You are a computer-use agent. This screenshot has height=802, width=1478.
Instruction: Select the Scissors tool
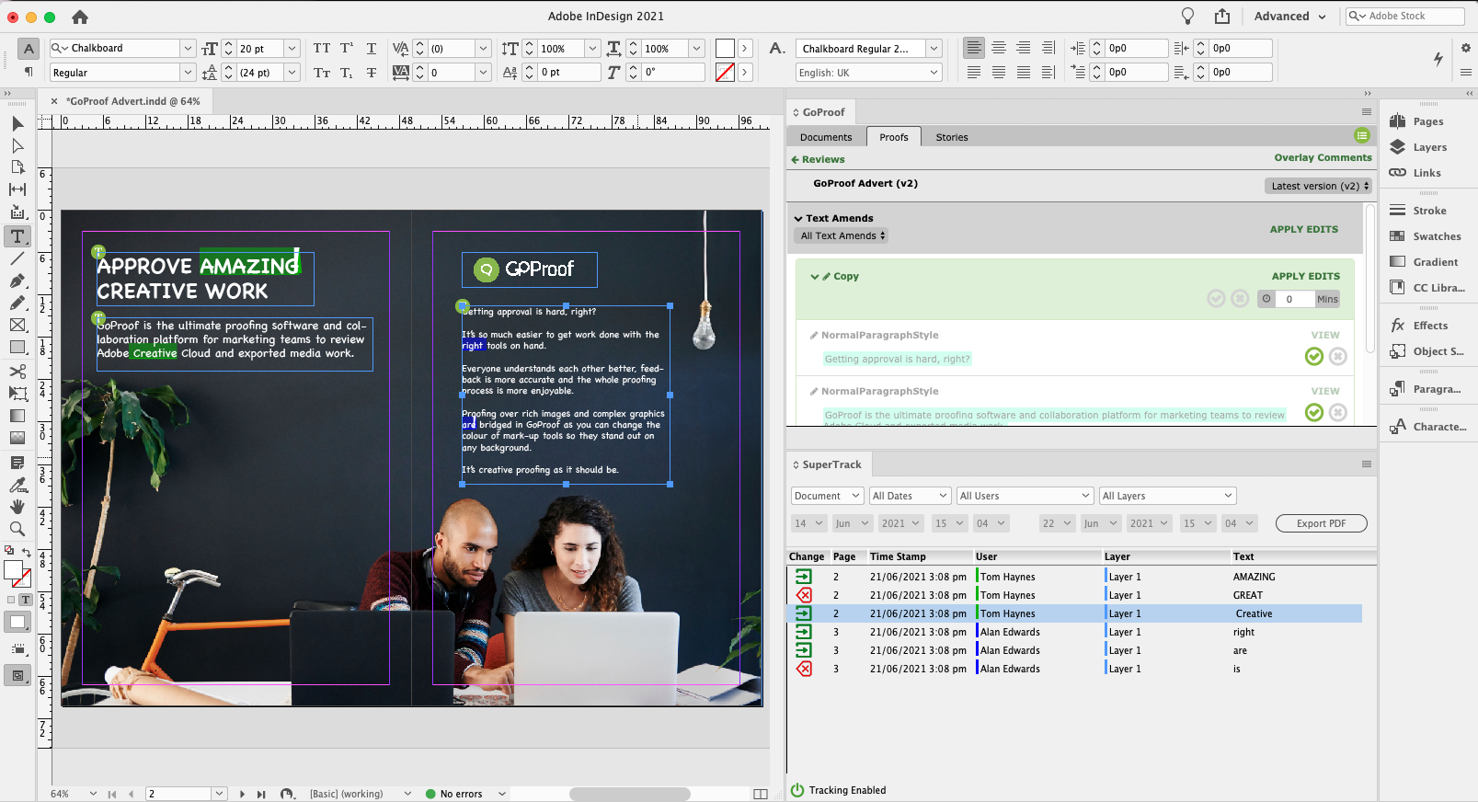17,372
